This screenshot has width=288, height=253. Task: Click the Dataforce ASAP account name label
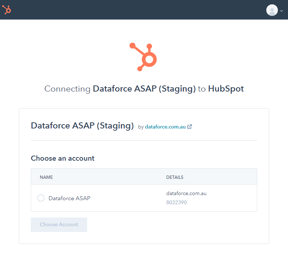(69, 198)
